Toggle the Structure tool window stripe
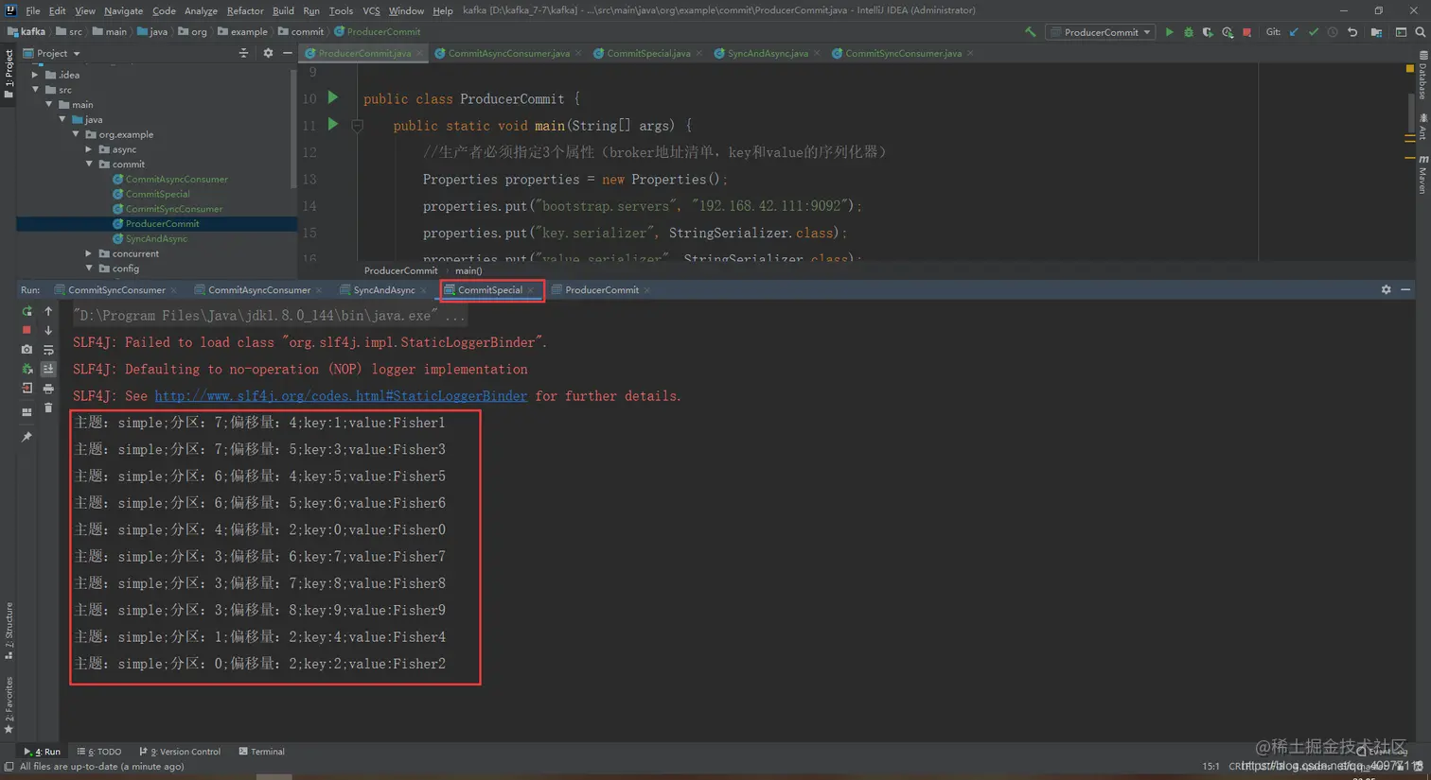This screenshot has height=780, width=1431. coord(9,631)
